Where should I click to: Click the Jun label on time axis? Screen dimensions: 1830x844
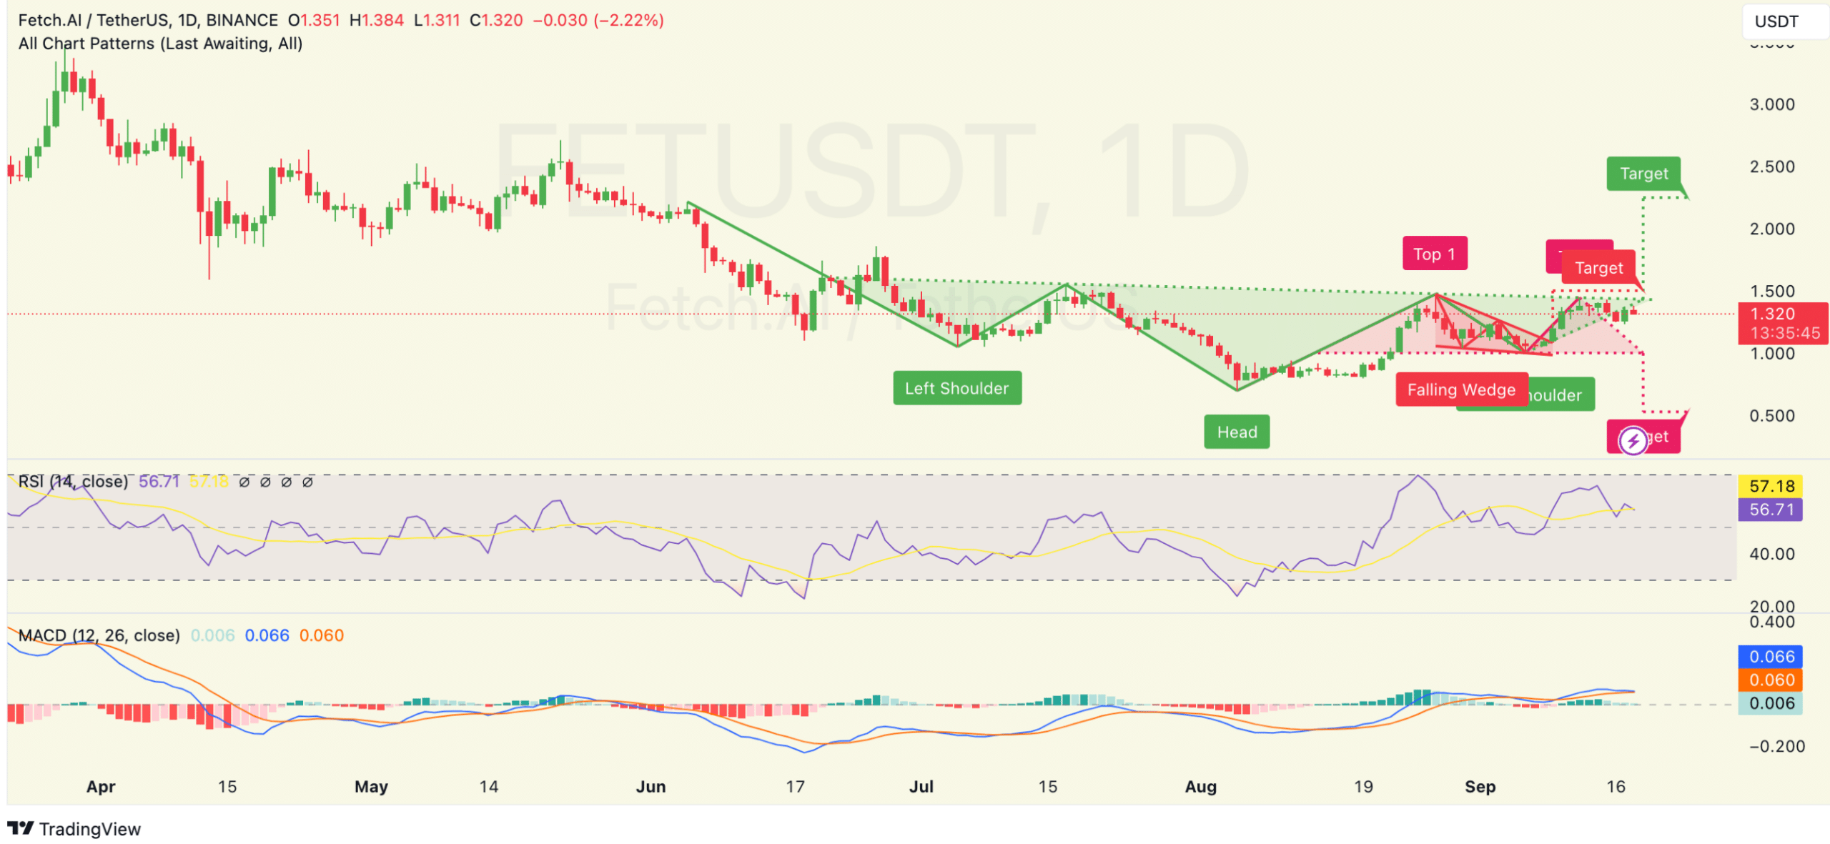[x=651, y=787]
